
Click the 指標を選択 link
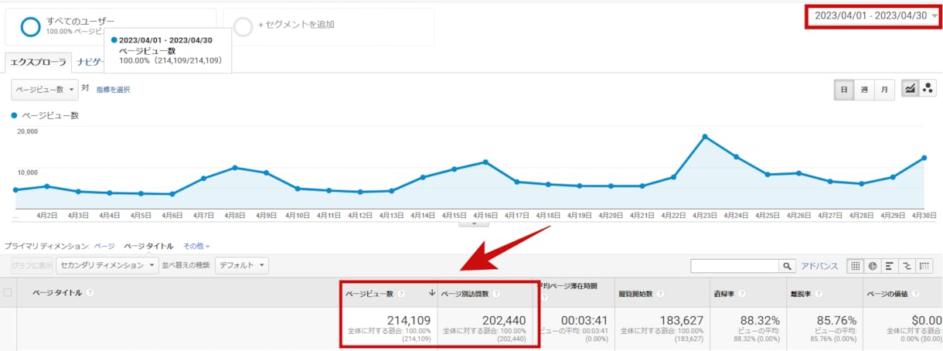[113, 90]
